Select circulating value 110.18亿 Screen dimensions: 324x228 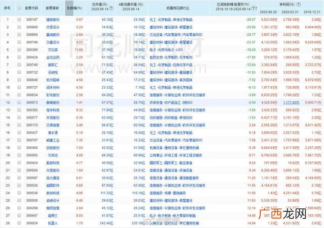(x=138, y=193)
